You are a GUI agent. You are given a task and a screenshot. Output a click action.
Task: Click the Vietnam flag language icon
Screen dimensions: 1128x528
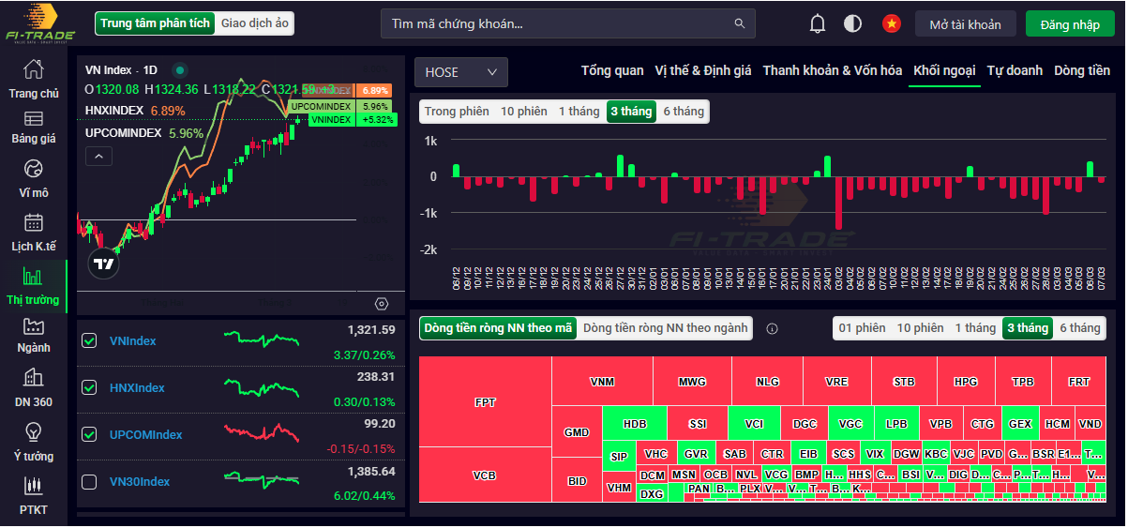[x=891, y=24]
